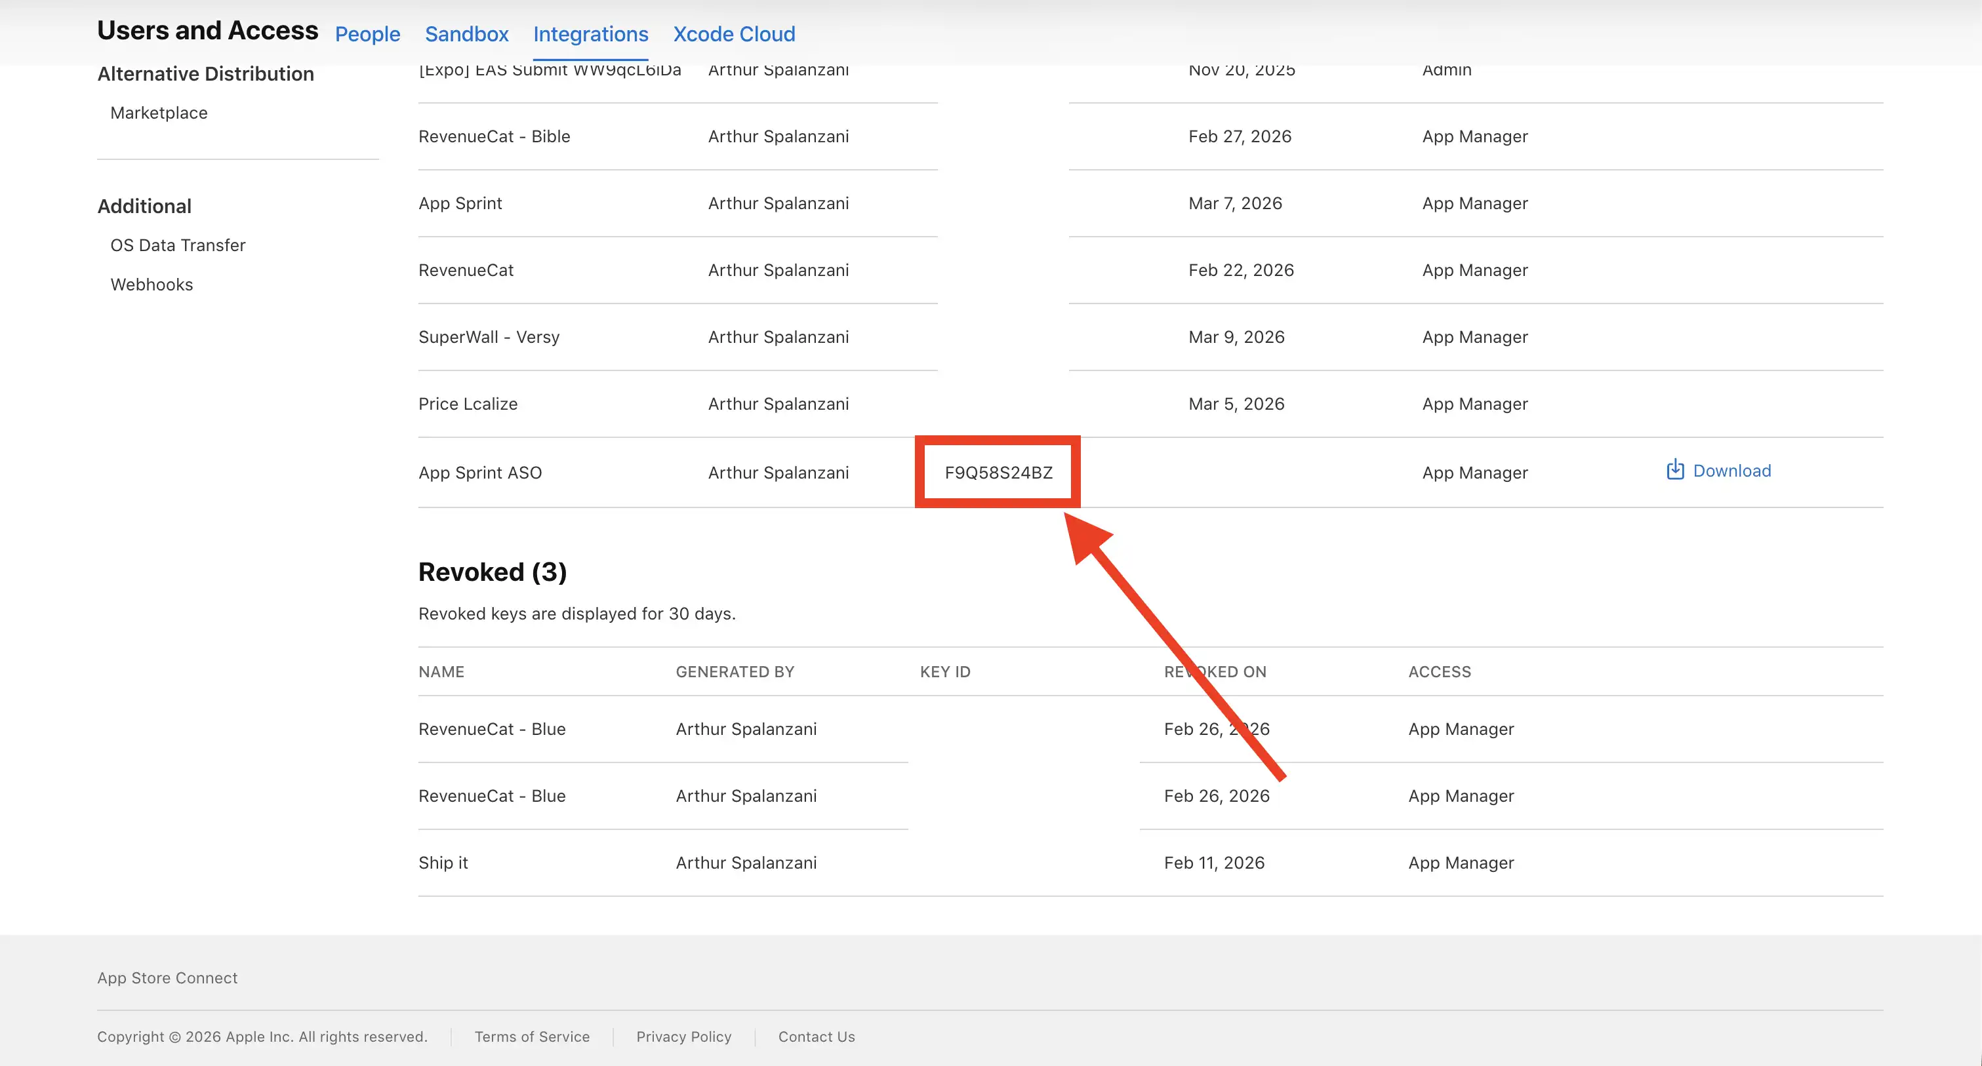Image resolution: width=1982 pixels, height=1066 pixels.
Task: Click the Contact Us footer link
Action: click(x=817, y=1036)
